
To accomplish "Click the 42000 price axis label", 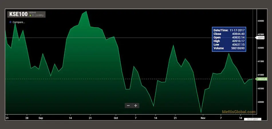I will point(261,48).
